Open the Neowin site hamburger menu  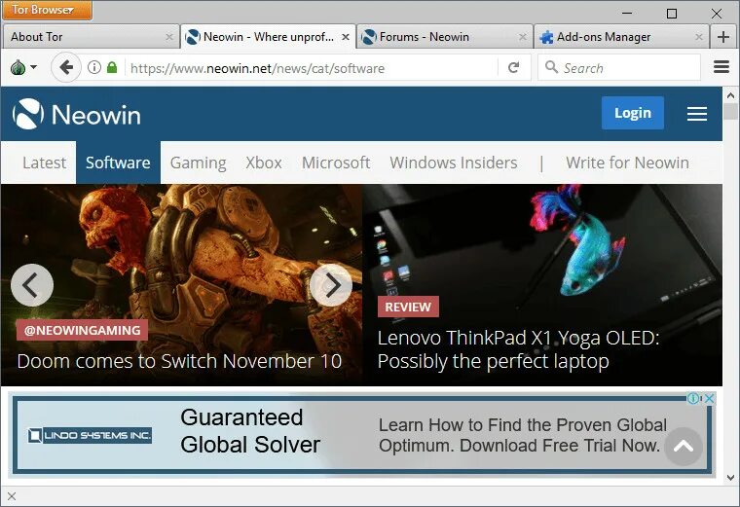point(696,114)
